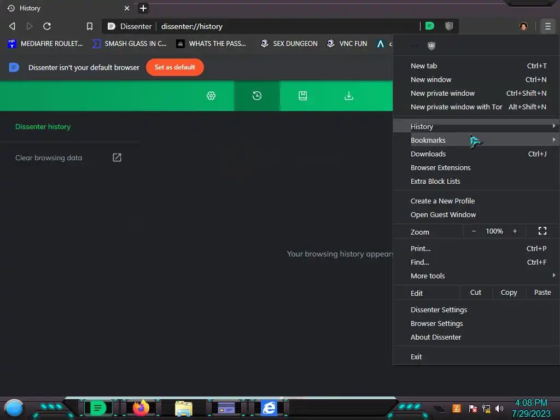Click the browser back arrow
560x420 pixels.
[x=12, y=26]
